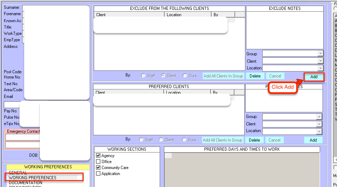Image resolution: width=337 pixels, height=187 pixels.
Task: Click inside the Exclude Notes text area
Action: pyautogui.click(x=284, y=30)
